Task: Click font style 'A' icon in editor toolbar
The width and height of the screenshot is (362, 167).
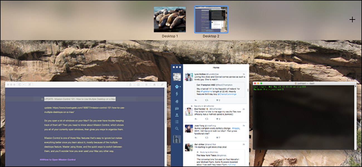Action: 154,84
